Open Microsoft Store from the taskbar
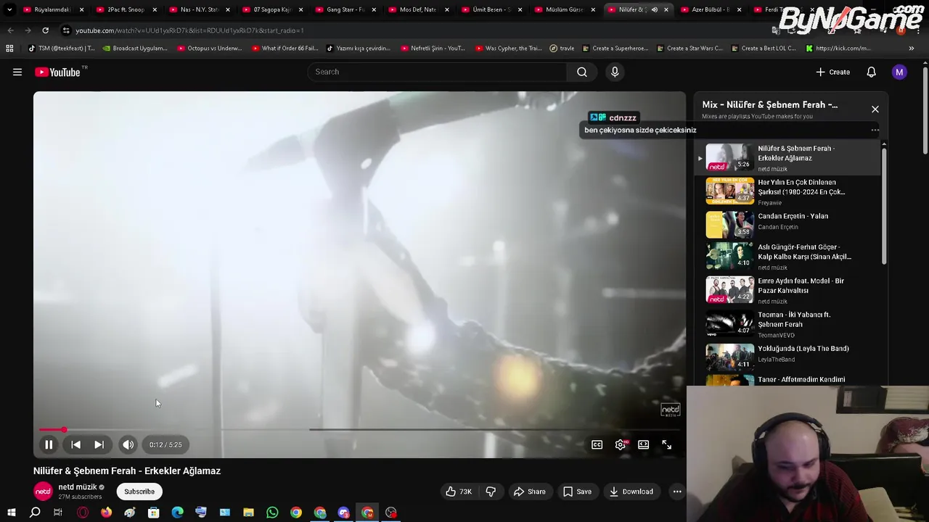Image resolution: width=929 pixels, height=522 pixels. click(x=153, y=513)
